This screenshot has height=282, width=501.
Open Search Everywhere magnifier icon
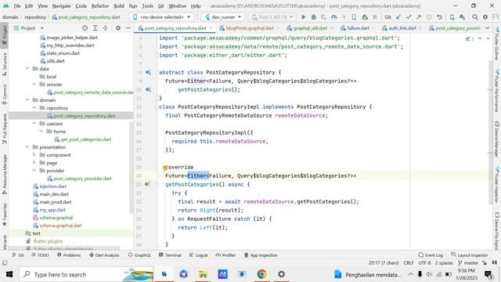(x=475, y=17)
